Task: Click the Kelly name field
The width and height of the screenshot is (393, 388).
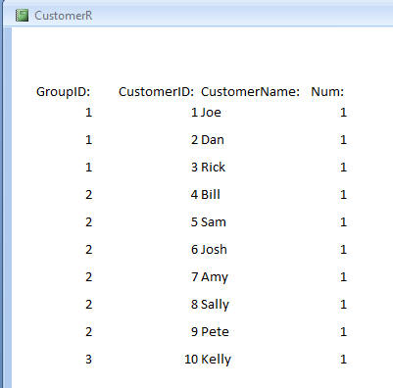Action: coord(216,360)
